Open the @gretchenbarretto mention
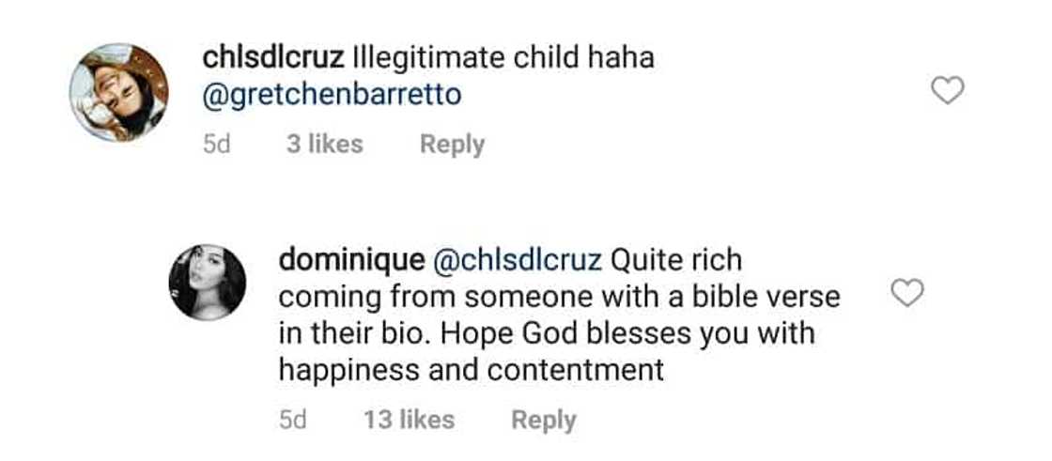This screenshot has height=461, width=1052. coord(333,95)
